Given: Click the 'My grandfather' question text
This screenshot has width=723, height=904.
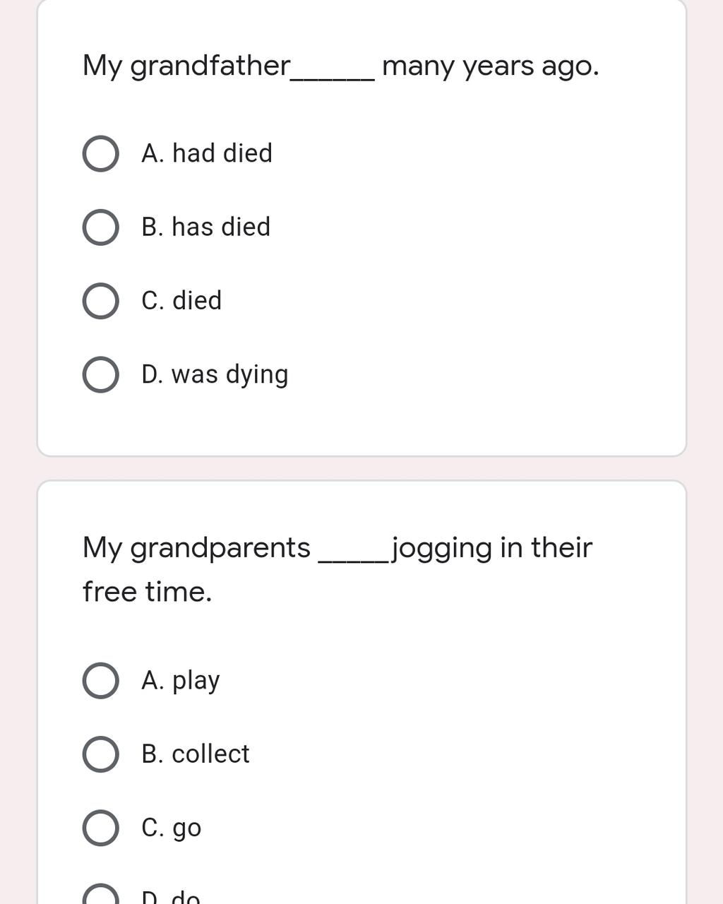Looking at the screenshot, I should click(x=186, y=66).
